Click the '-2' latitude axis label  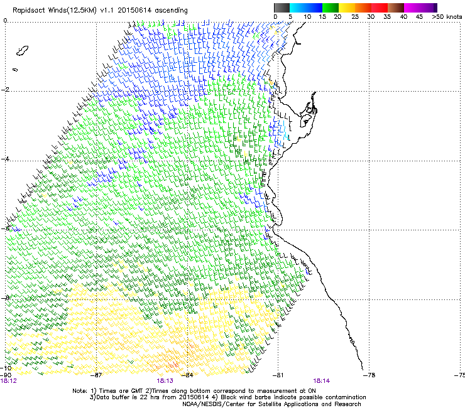(5, 90)
